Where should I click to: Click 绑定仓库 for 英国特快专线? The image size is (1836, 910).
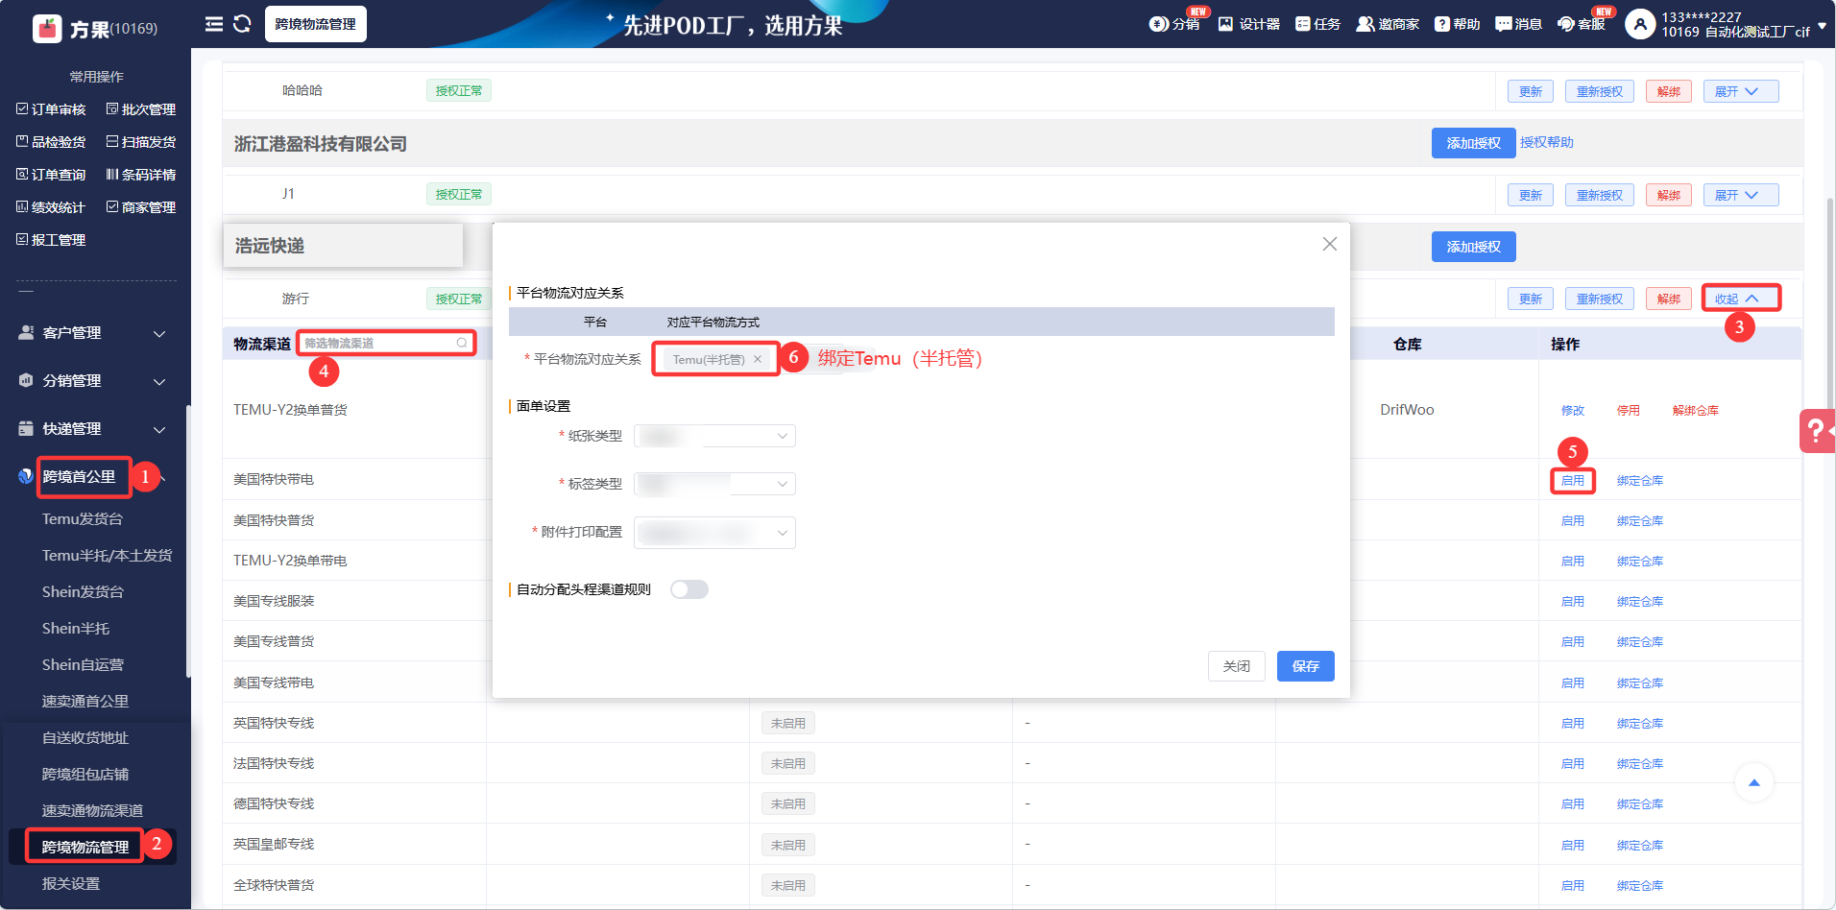tap(1640, 724)
